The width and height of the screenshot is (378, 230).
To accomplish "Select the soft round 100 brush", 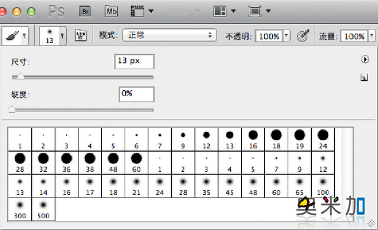I will 323,186.
